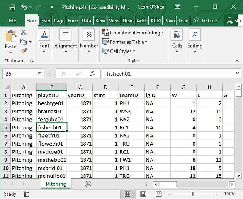Click Tell me search box

tap(206, 21)
